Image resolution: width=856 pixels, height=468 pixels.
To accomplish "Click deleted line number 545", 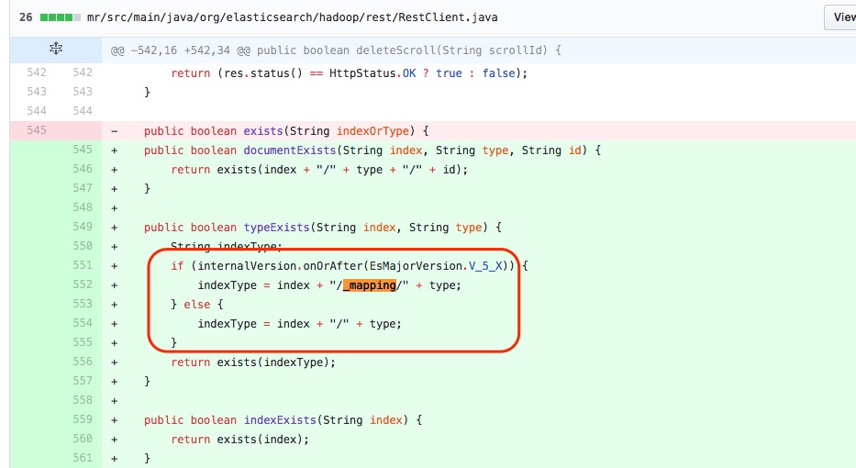I will 37,130.
